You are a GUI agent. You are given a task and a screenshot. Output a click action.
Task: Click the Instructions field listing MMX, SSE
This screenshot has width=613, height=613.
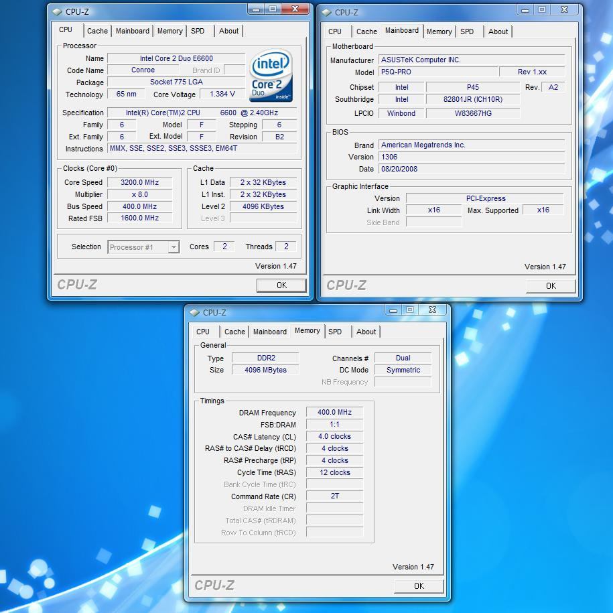click(202, 149)
